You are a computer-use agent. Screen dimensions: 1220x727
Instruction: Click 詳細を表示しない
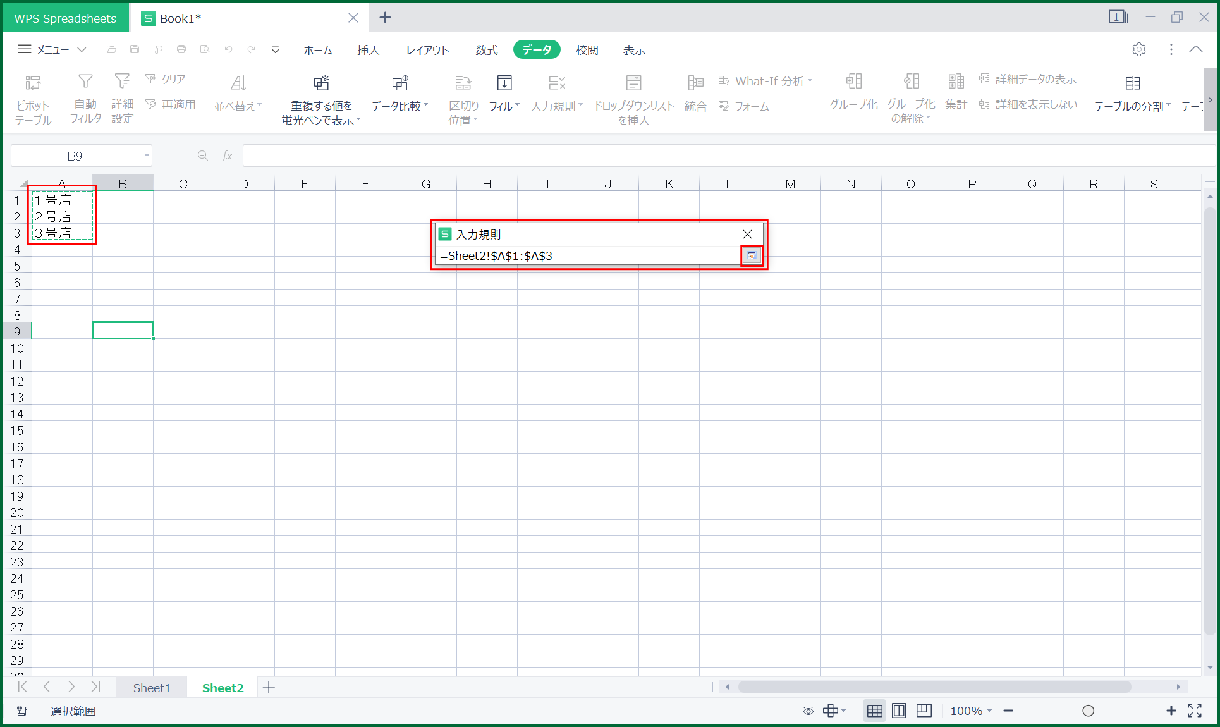[1028, 104]
